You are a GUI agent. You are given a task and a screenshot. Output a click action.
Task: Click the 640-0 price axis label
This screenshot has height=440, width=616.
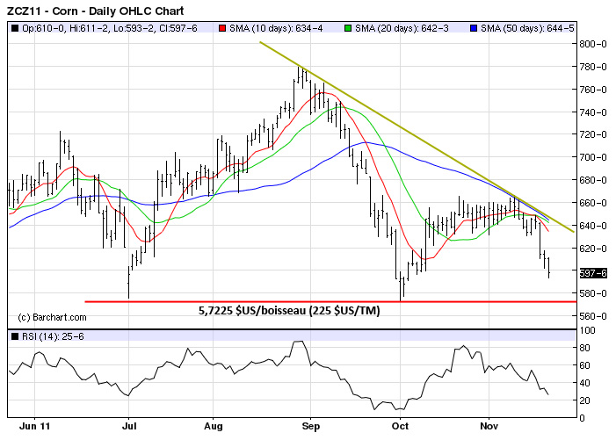(x=593, y=226)
